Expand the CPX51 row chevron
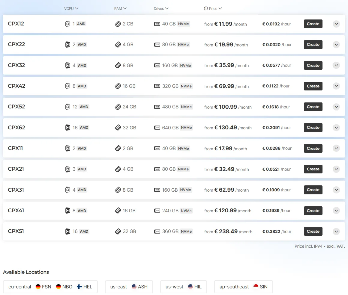348x295 pixels. 336,232
